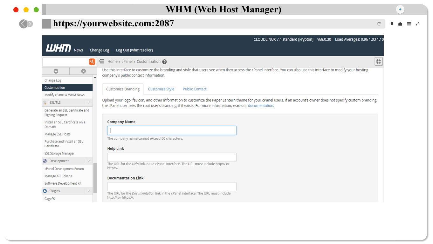The width and height of the screenshot is (433, 244).
Task: Switch to the Customize Branding tab
Action: click(123, 89)
